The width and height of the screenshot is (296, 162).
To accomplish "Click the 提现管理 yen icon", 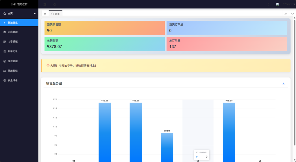I will point(5,61).
